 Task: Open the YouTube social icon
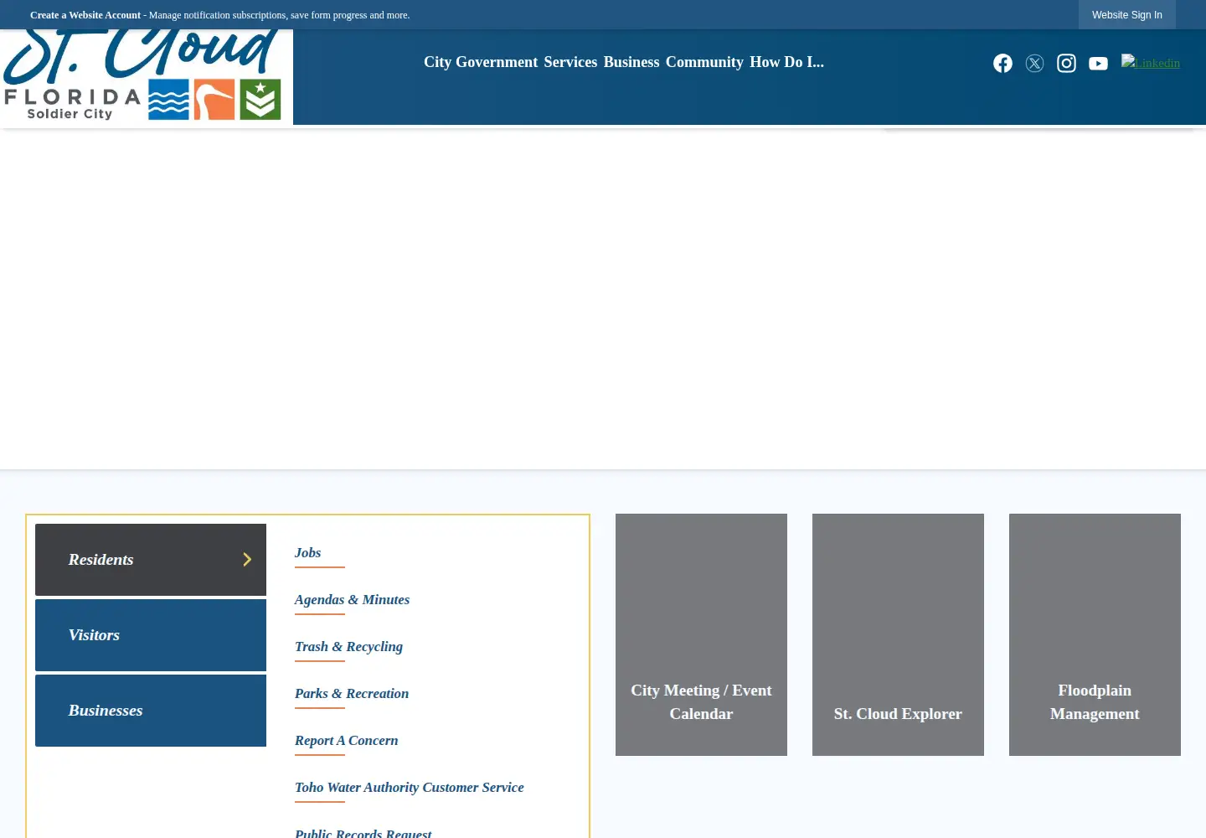click(1098, 64)
